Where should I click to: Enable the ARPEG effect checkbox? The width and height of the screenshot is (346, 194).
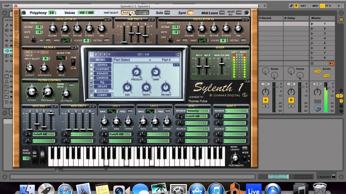coord(91,65)
